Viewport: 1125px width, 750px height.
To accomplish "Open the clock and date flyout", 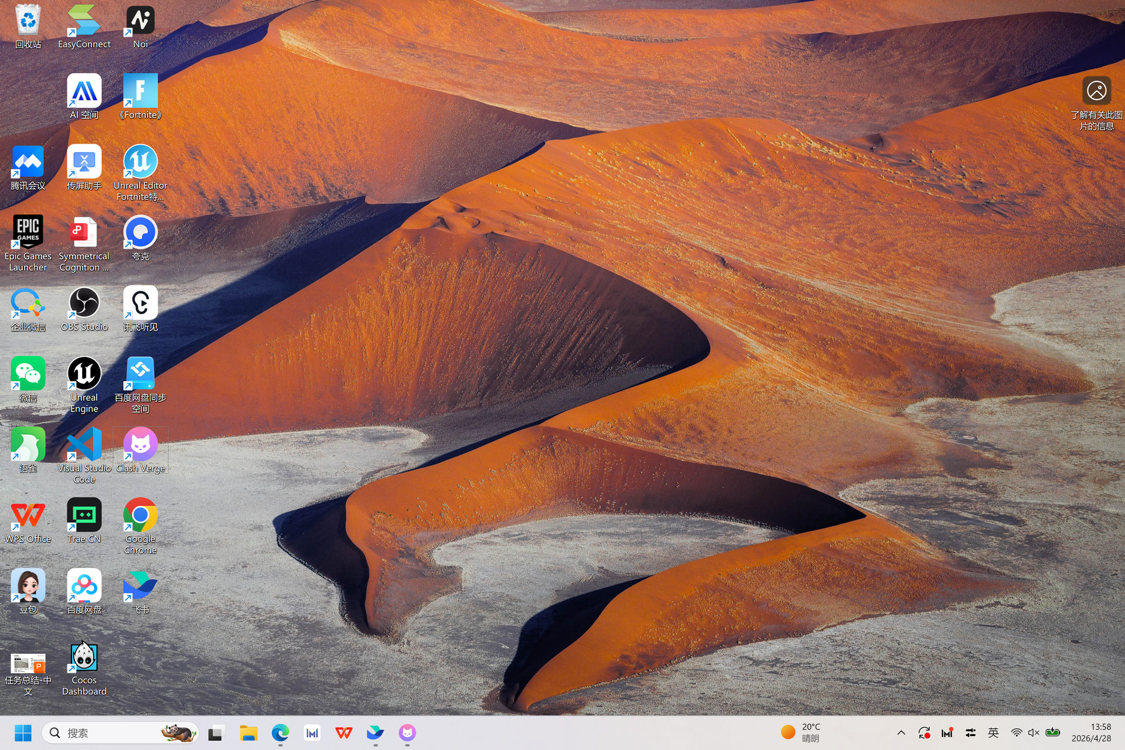I will point(1091,732).
